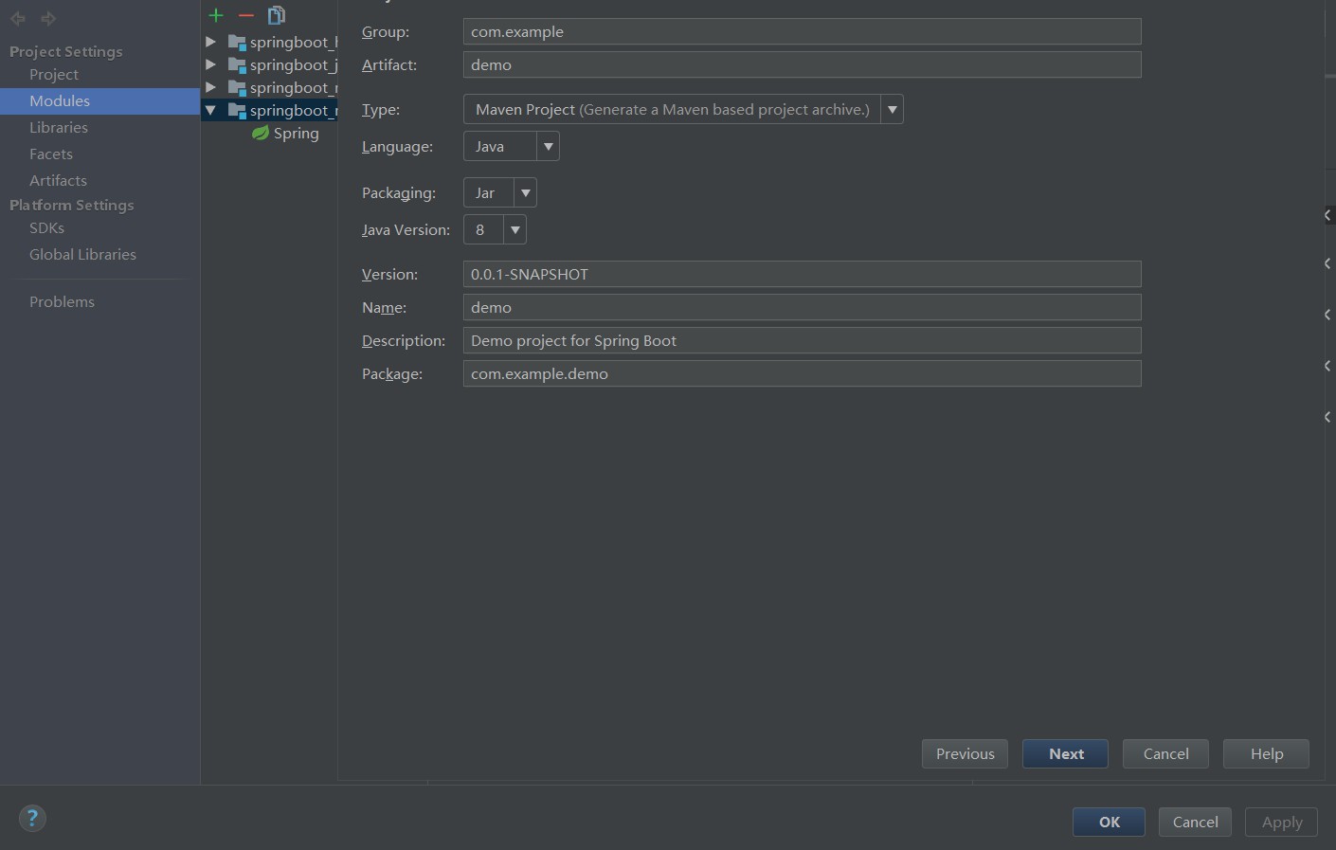The image size is (1336, 850).
Task: Collapse the selected expanded springboot module
Action: point(211,110)
